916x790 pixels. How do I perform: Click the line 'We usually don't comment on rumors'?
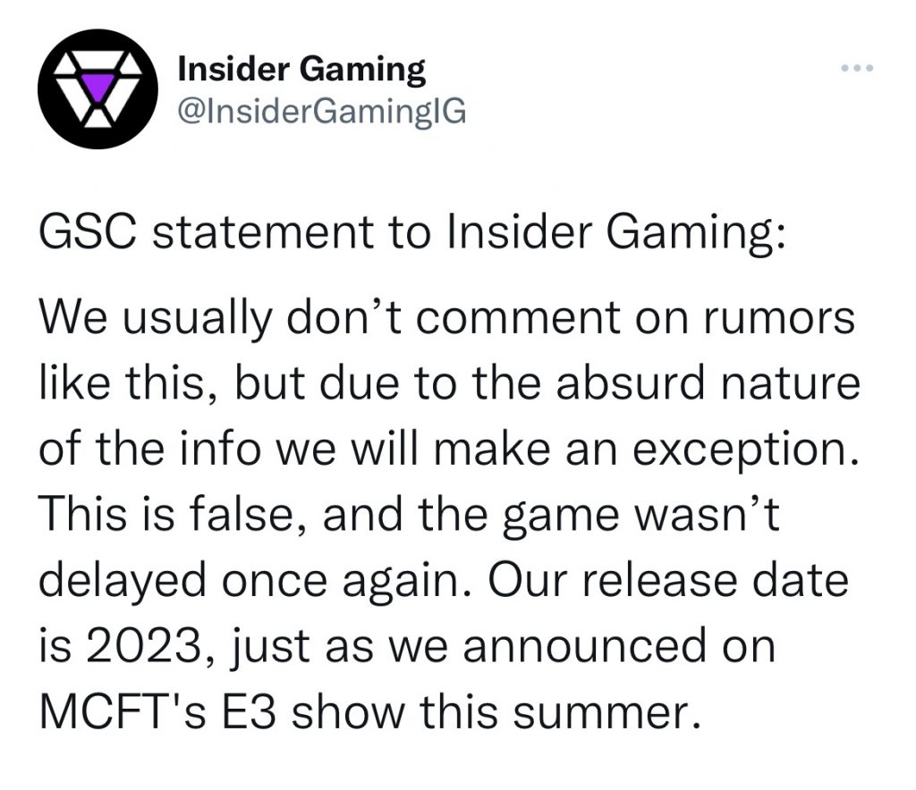point(447,318)
